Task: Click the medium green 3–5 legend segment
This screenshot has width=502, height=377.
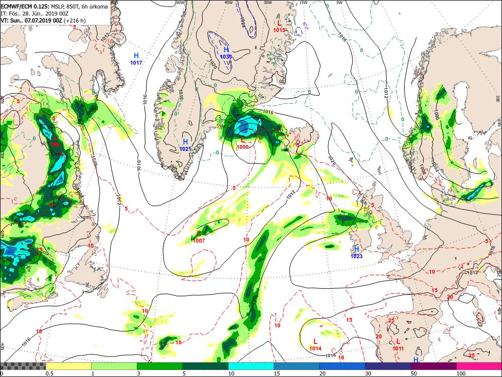Action: [160, 366]
